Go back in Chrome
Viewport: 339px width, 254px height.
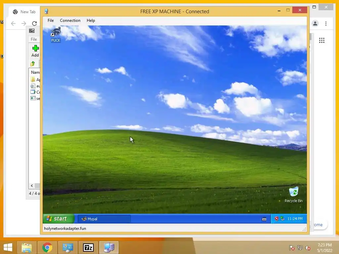13,23
